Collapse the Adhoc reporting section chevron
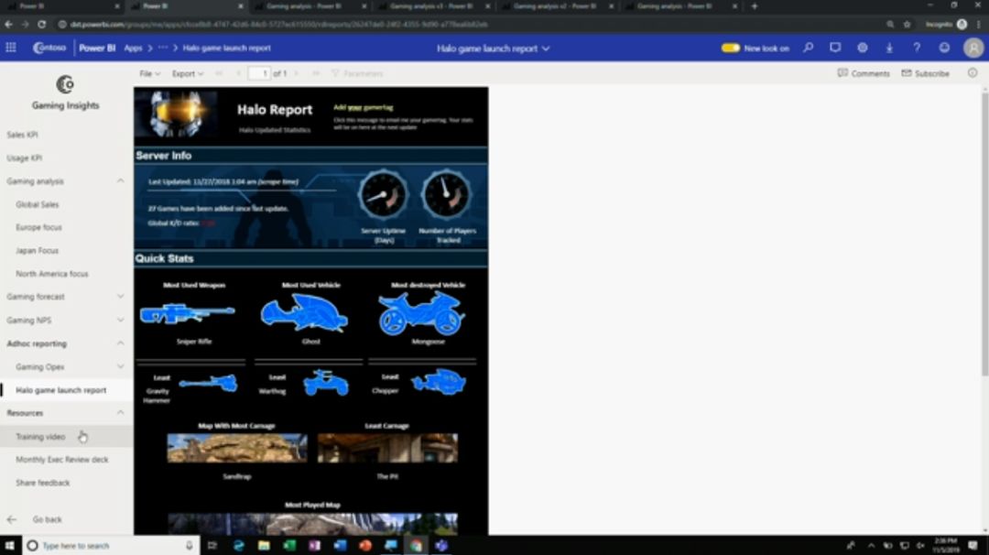989x555 pixels. (120, 343)
